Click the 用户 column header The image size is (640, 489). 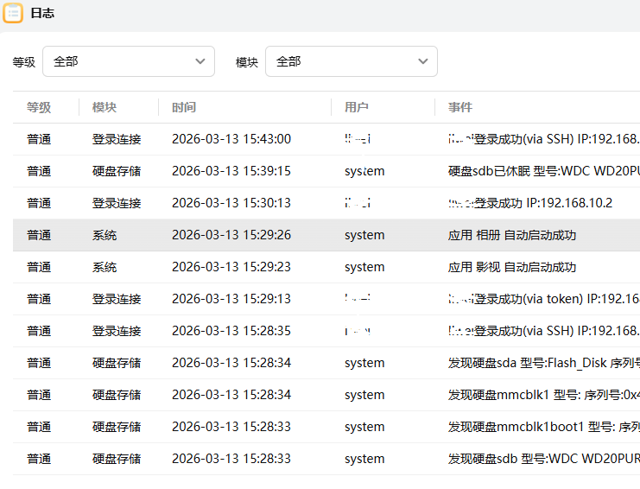[357, 107]
